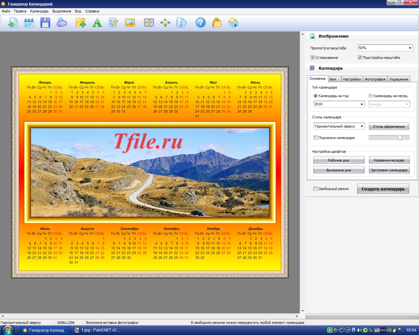Click the Январь month title in calendar

tap(45, 82)
